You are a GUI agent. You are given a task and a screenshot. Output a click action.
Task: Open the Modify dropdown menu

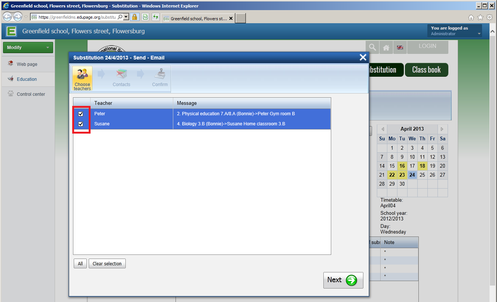[x=28, y=48]
